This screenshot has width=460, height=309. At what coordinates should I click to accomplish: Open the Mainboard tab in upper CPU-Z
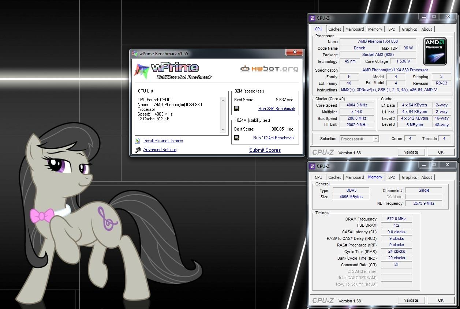tap(355, 29)
